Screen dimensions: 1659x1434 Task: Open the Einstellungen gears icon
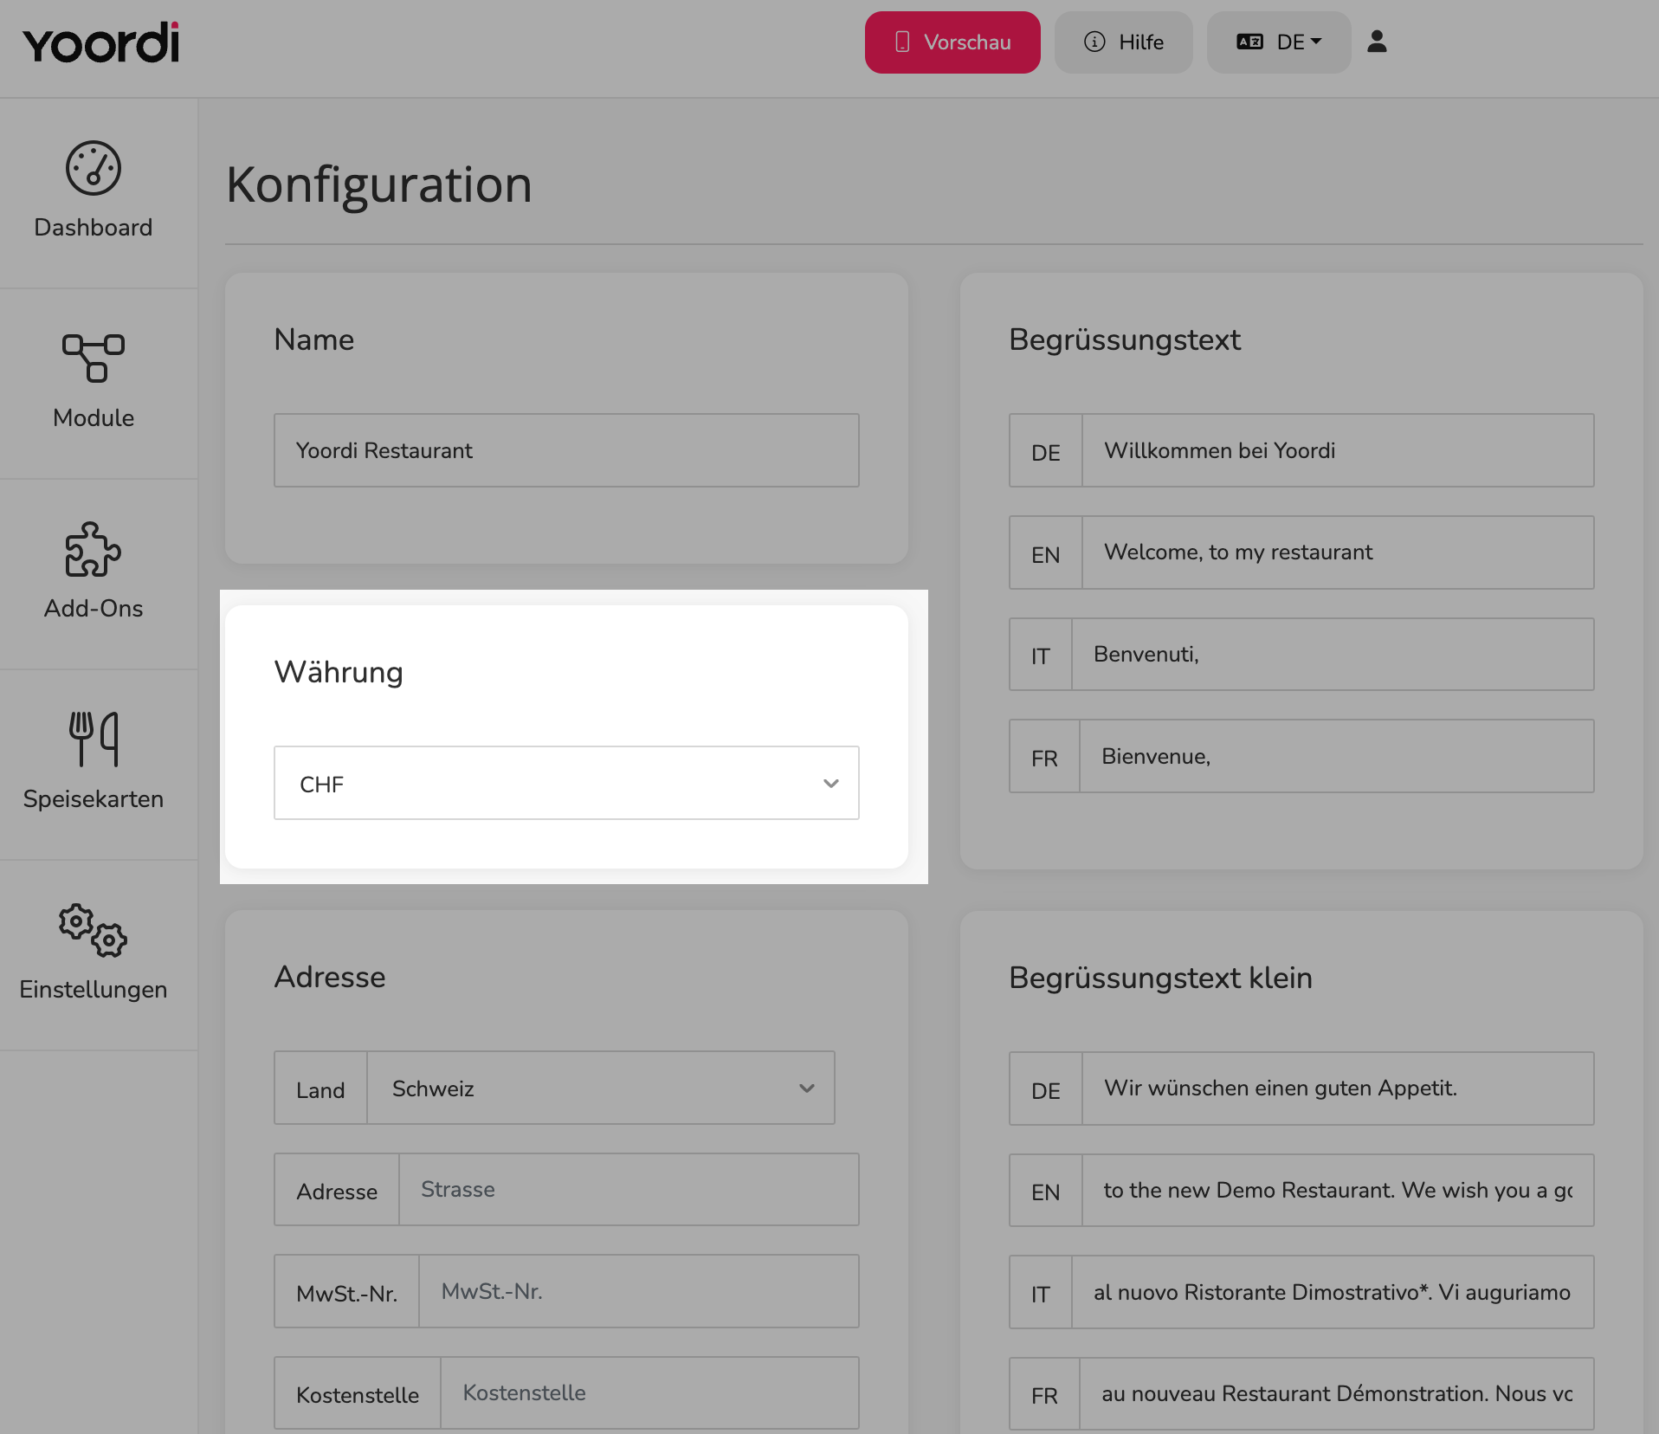pyautogui.click(x=94, y=930)
